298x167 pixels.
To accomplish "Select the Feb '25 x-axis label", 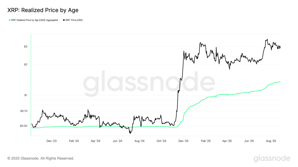I will (206, 141).
